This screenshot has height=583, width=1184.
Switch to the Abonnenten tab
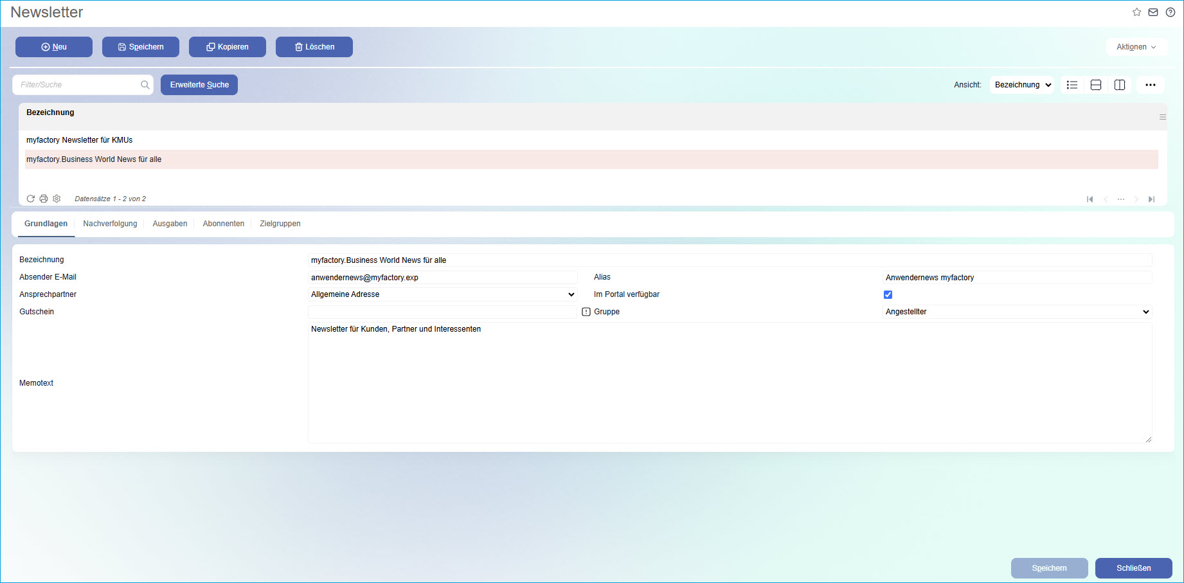point(223,224)
